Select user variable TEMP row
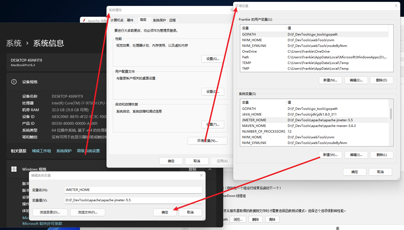The height and width of the screenshot is (230, 404). 315,63
